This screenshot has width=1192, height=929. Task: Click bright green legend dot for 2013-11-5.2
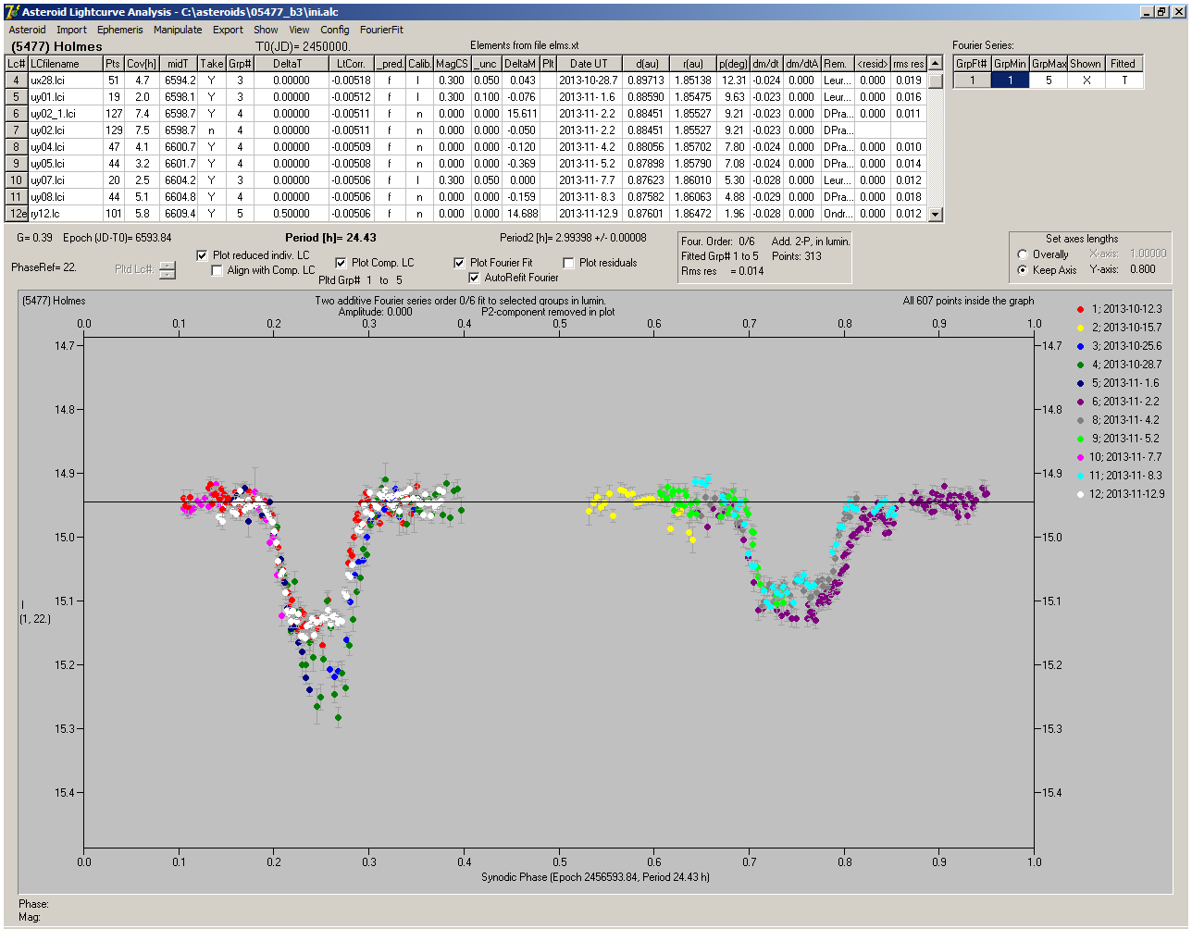click(1081, 439)
